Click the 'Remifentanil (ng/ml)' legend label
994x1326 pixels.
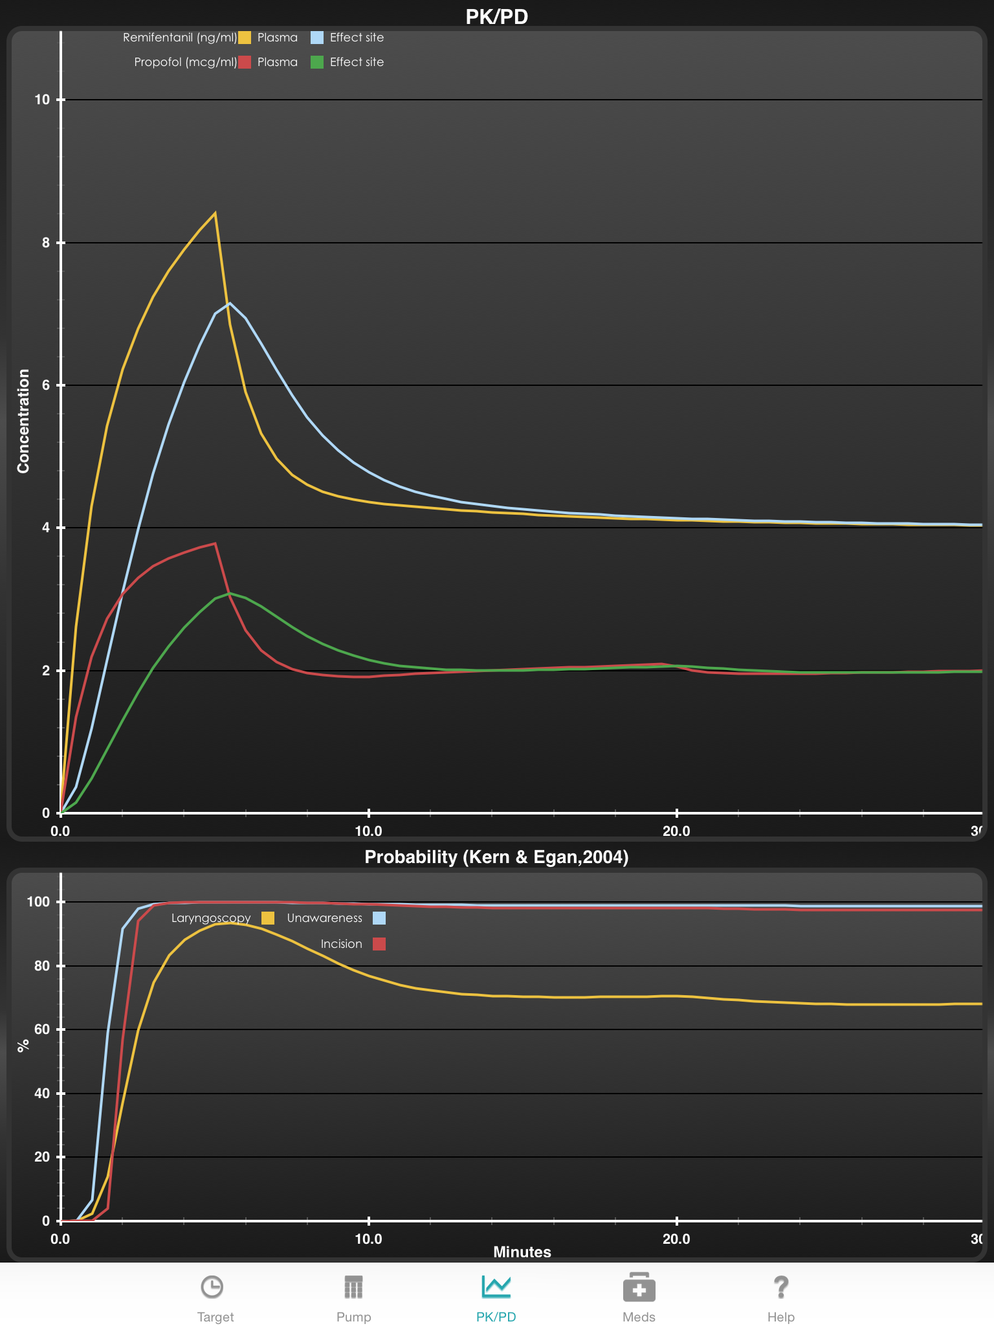click(x=180, y=38)
